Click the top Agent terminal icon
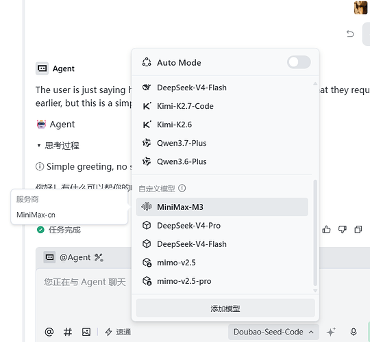370x342 pixels. [x=42, y=68]
